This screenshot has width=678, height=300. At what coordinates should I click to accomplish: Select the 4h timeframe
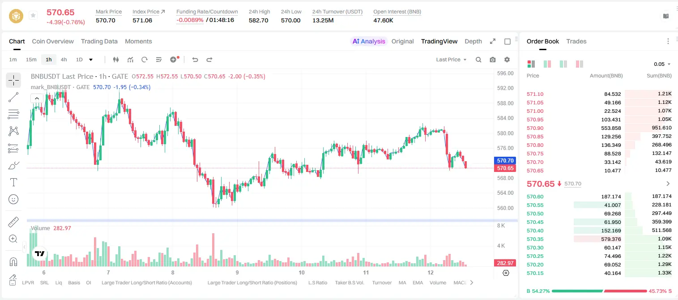coord(64,60)
